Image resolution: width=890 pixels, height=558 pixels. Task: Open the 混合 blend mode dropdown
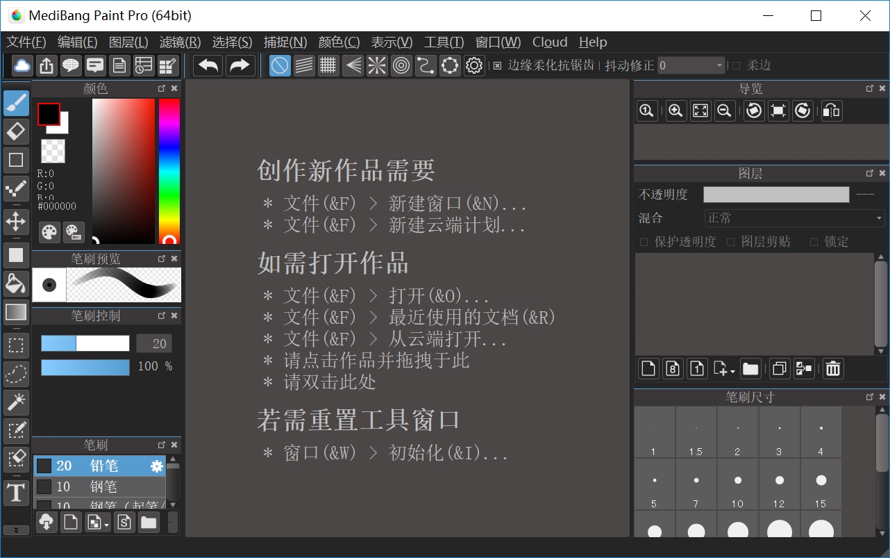[794, 218]
